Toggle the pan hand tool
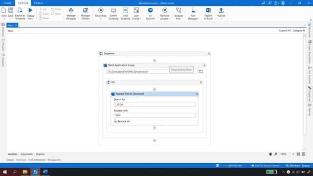 coord(270,154)
